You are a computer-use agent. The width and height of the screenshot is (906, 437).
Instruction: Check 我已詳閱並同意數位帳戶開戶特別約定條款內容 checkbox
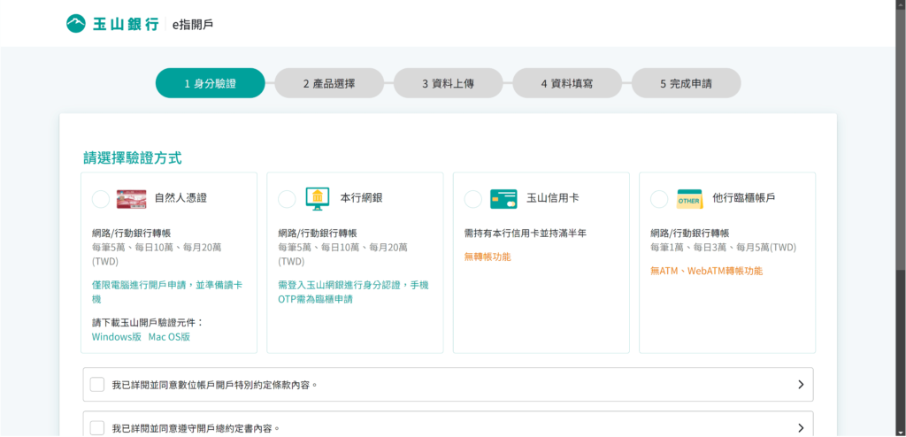pyautogui.click(x=97, y=385)
